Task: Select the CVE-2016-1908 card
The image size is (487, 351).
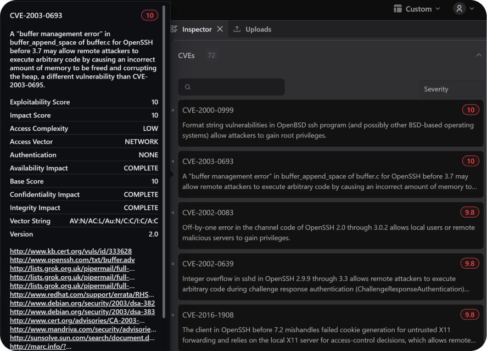Action: [x=331, y=328]
